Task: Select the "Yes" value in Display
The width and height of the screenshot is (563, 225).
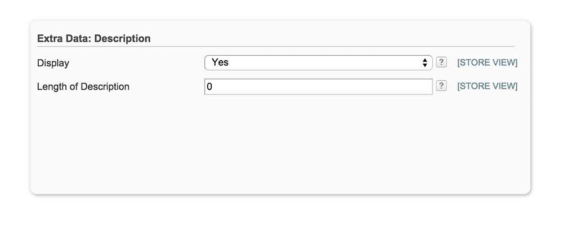Action: [x=220, y=62]
